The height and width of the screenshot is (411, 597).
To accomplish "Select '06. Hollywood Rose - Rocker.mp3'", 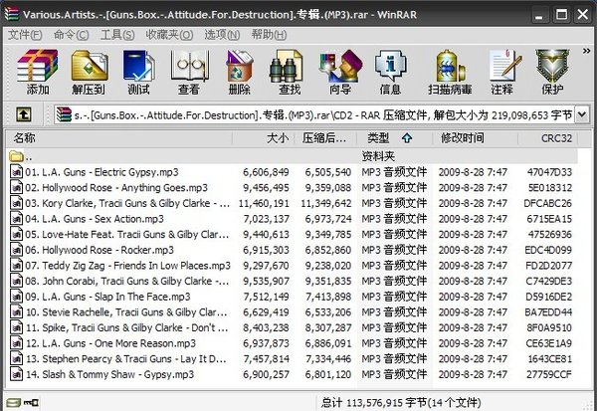I will point(292,250).
